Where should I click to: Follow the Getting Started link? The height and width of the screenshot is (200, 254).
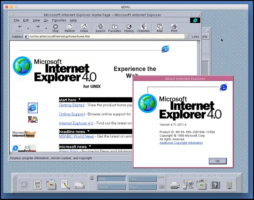pos(72,105)
